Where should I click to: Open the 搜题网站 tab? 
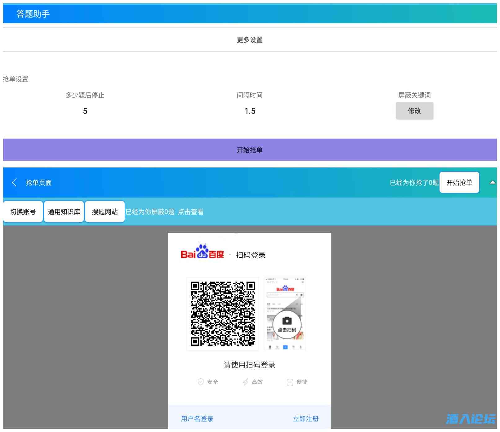click(x=105, y=212)
